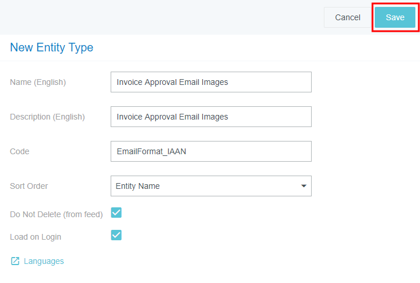The width and height of the screenshot is (420, 283).
Task: Click the Name (English) input field
Action: coord(211,82)
